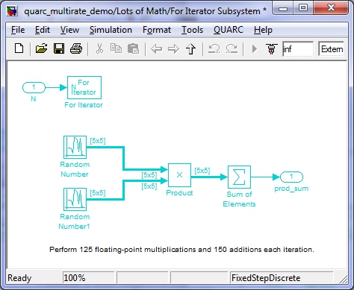354x290 pixels.
Task: Click the 'For Iterator' block name label
Action: pyautogui.click(x=84, y=105)
